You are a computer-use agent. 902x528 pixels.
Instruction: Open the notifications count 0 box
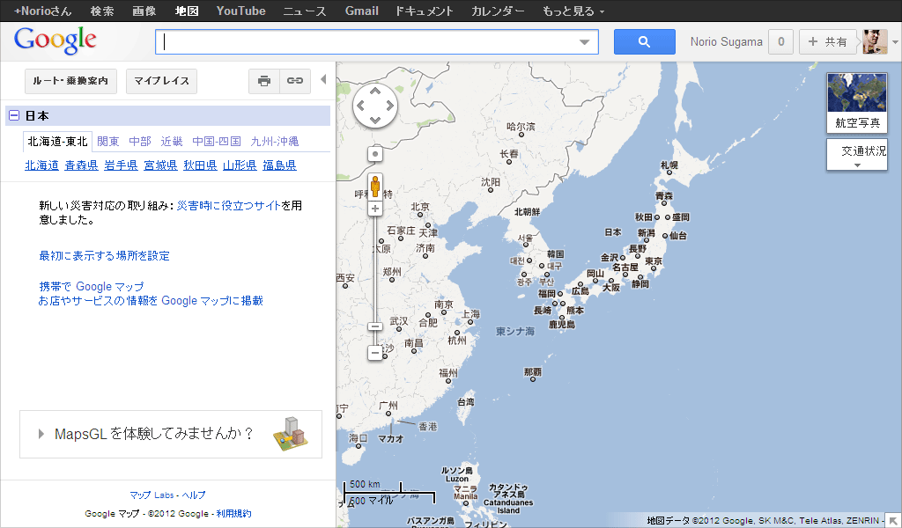tap(780, 42)
